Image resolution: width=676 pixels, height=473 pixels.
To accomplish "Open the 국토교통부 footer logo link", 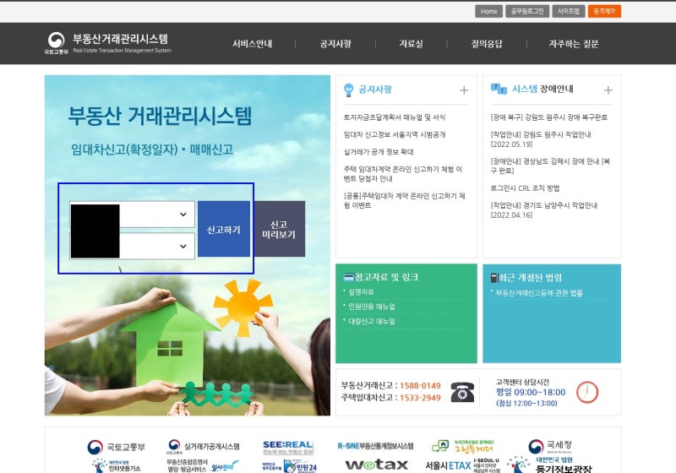I will [x=117, y=447].
